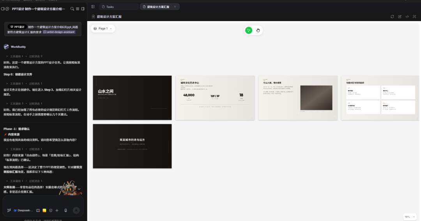Viewport: 421px width, 221px height.
Task: Open the Deepseek model selector
Action: point(23,210)
